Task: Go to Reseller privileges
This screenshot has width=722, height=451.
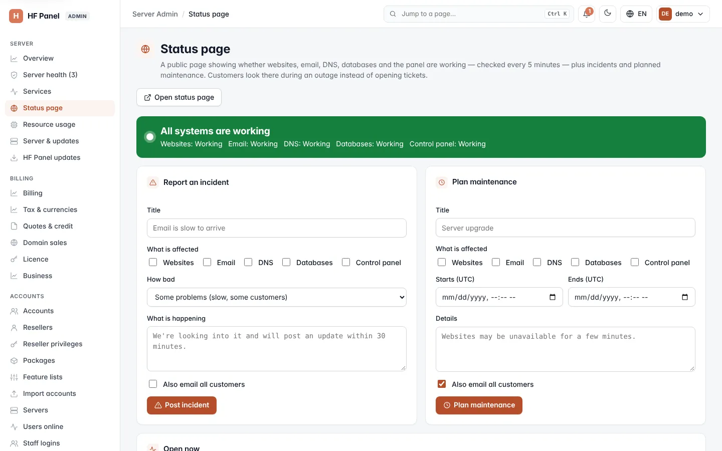Action: [60, 344]
